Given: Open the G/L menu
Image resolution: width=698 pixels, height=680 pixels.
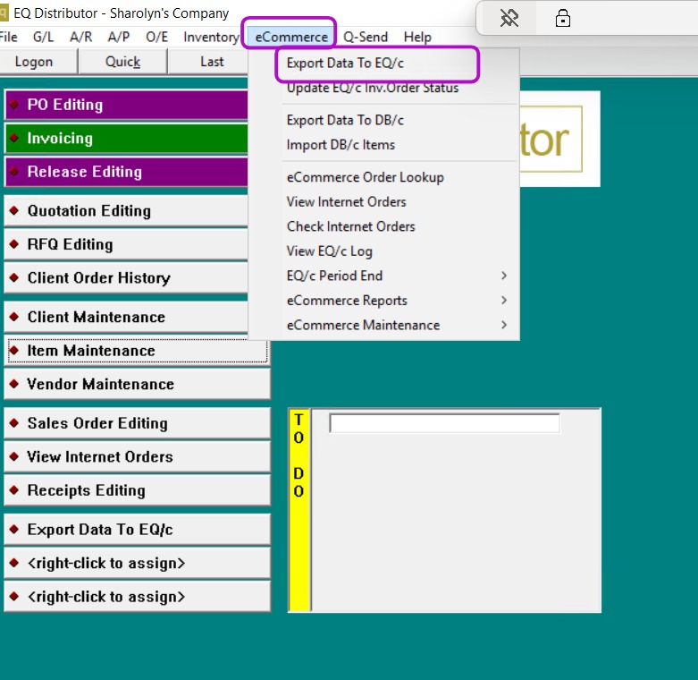Looking at the screenshot, I should [43, 37].
